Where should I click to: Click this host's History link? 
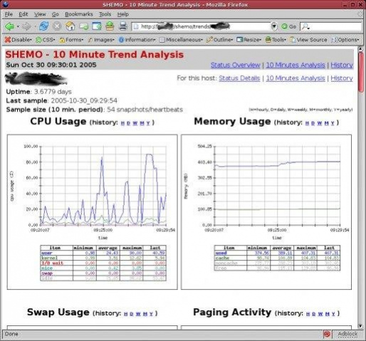coord(342,78)
